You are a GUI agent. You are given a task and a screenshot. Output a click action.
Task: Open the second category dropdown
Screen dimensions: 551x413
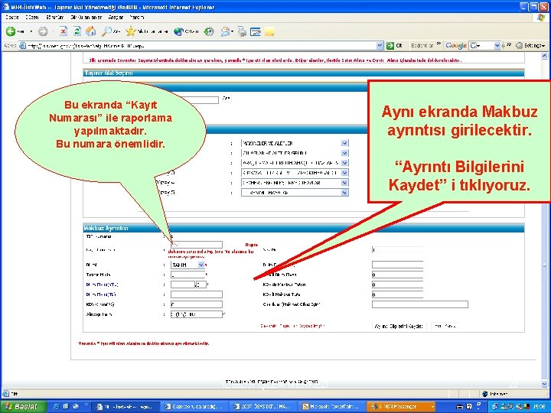pos(344,153)
